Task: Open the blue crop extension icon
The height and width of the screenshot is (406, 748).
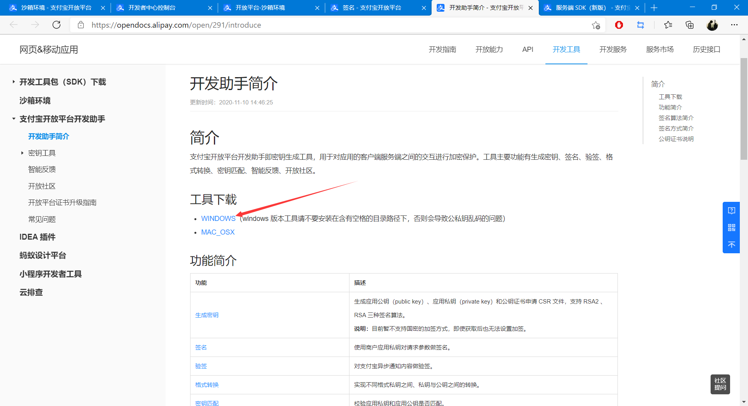Action: [640, 25]
